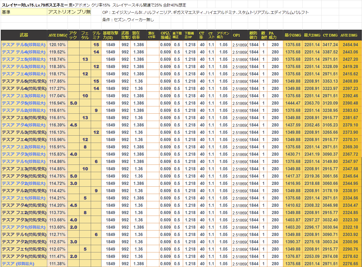Image resolution: width=362 pixels, height=267 pixels.
Task: Open the テスア テル5(妙舞最大) link
Action: (x=24, y=45)
